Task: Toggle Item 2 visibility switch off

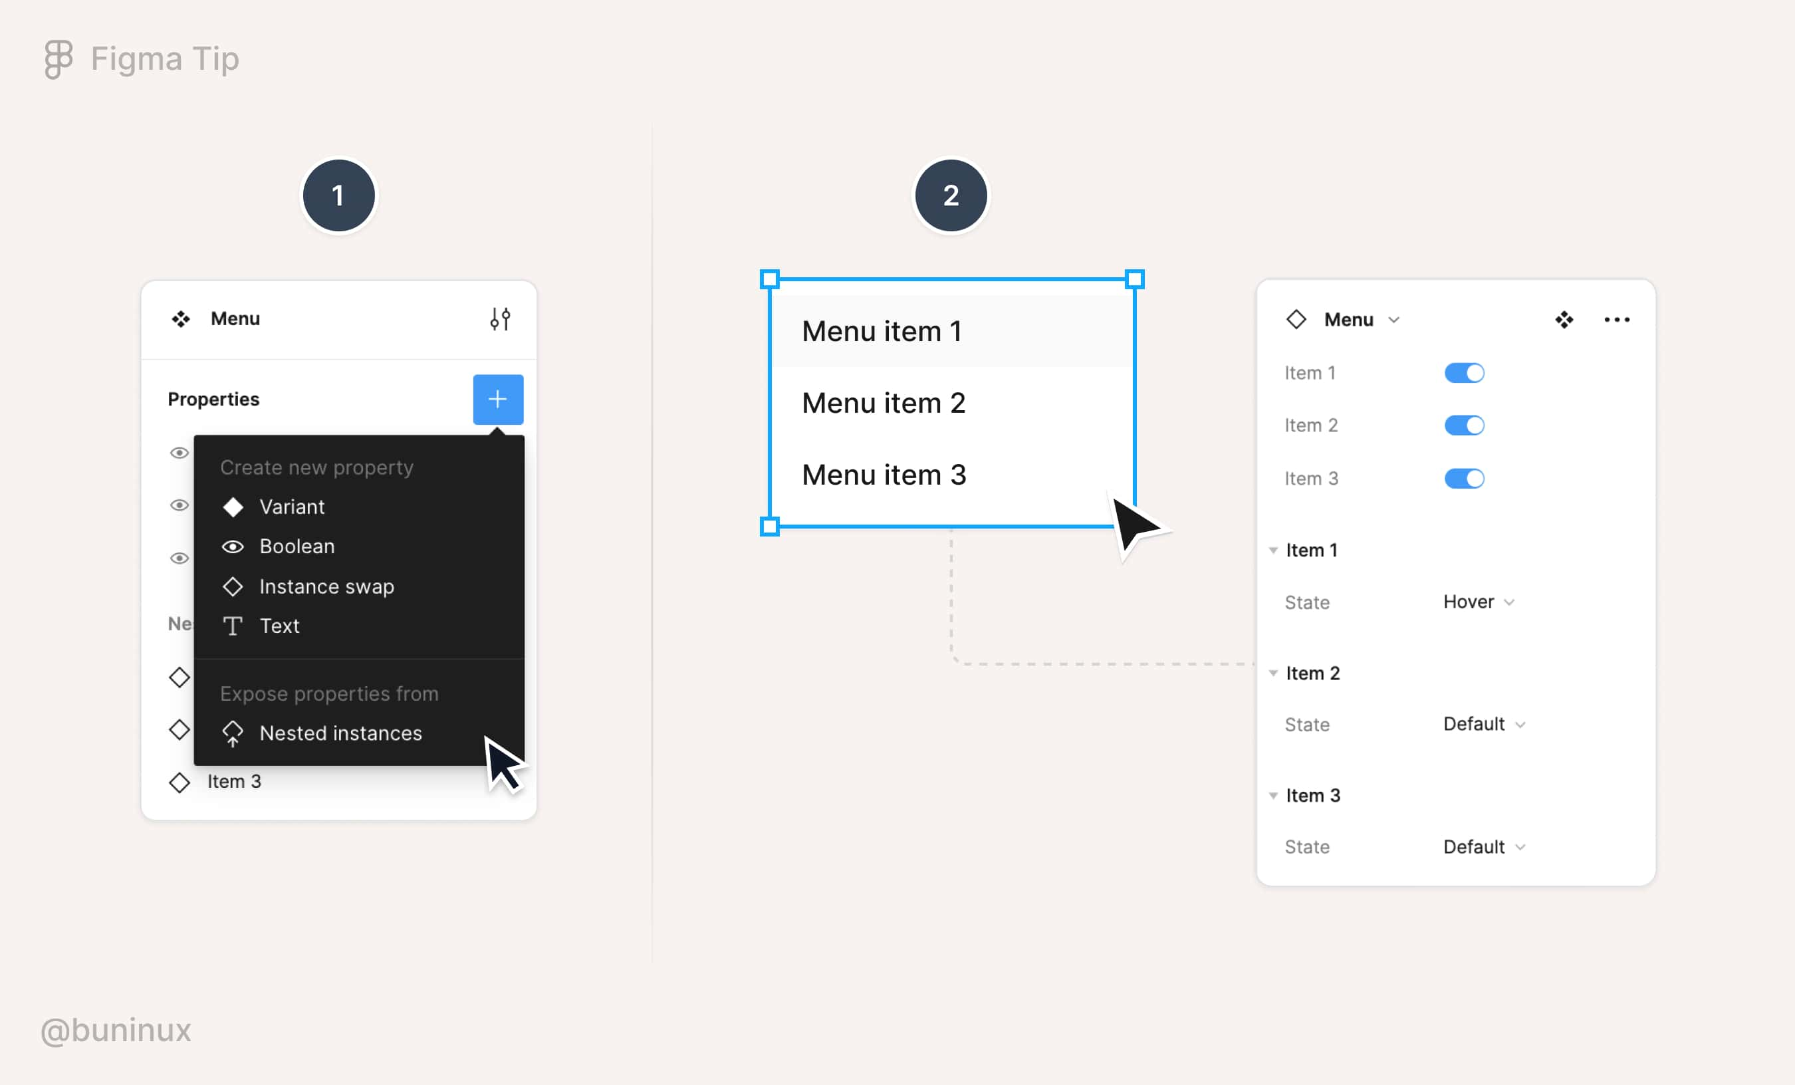Action: 1465,425
